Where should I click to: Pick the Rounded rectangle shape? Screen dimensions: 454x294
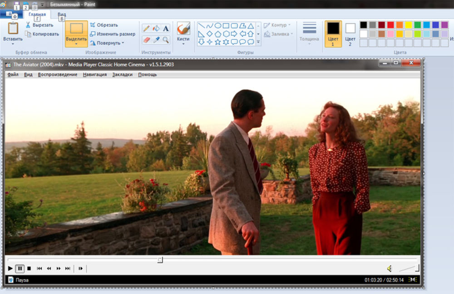coord(234,26)
